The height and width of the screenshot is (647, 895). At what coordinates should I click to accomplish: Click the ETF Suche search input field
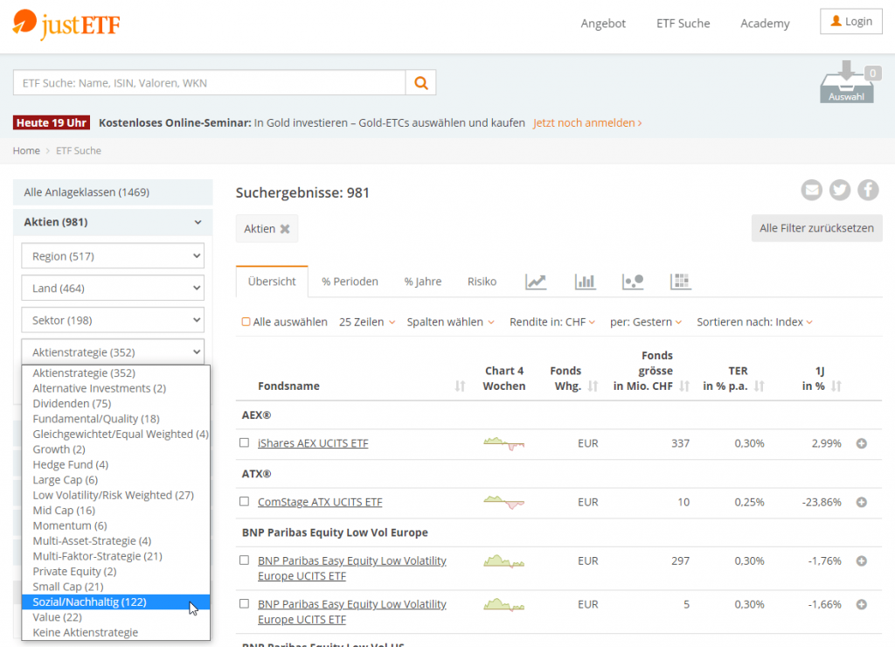[x=209, y=83]
